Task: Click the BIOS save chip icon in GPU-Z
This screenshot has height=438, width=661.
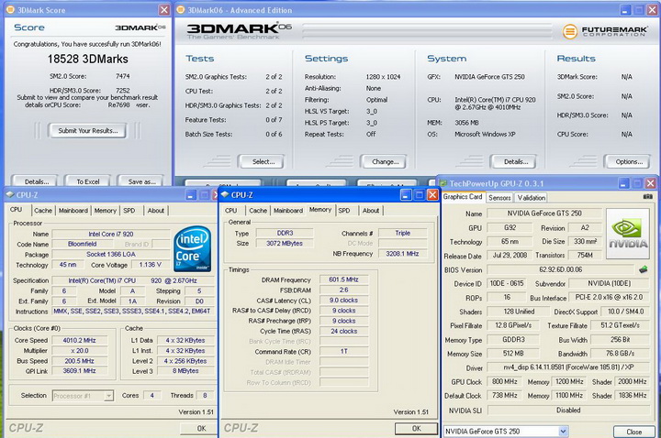Action: pyautogui.click(x=643, y=269)
